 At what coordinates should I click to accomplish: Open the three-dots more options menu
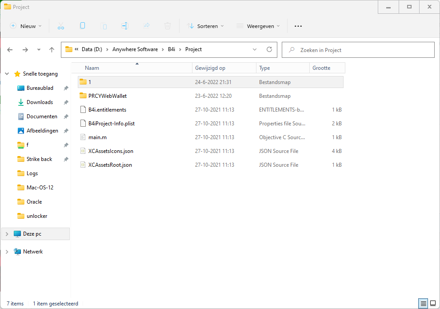coord(298,26)
